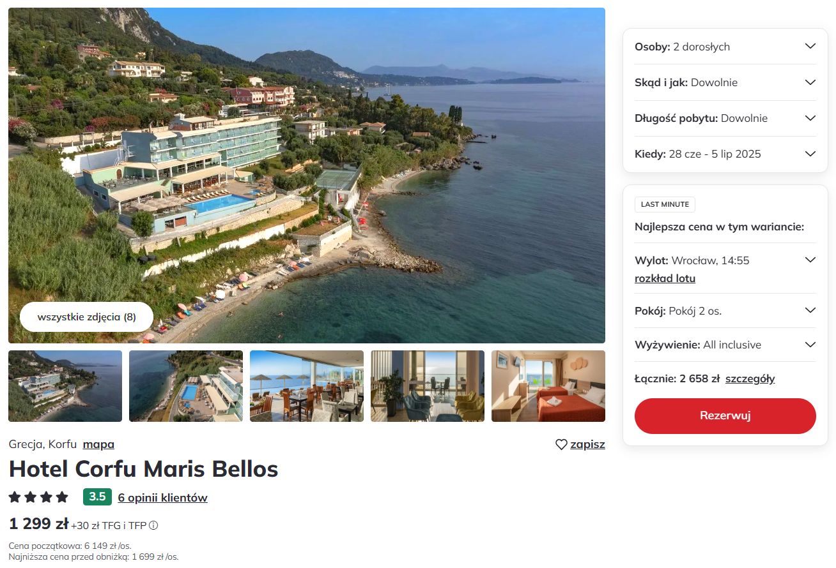This screenshot has width=836, height=568.
Task: Click the heart icon to save hotel
Action: pos(561,445)
